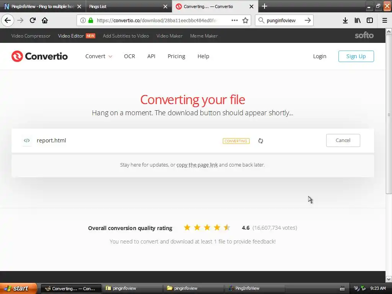Reload the current page

(x=33, y=20)
